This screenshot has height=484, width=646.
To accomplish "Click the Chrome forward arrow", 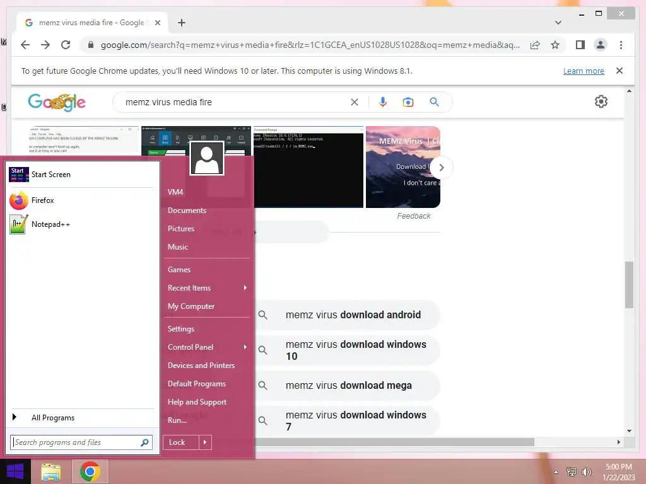I will pyautogui.click(x=45, y=45).
